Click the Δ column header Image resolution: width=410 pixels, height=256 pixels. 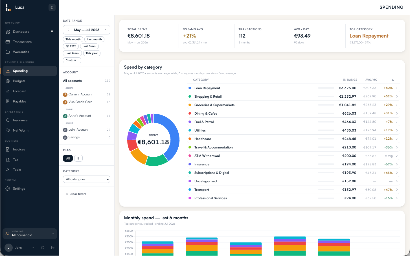tap(393, 80)
